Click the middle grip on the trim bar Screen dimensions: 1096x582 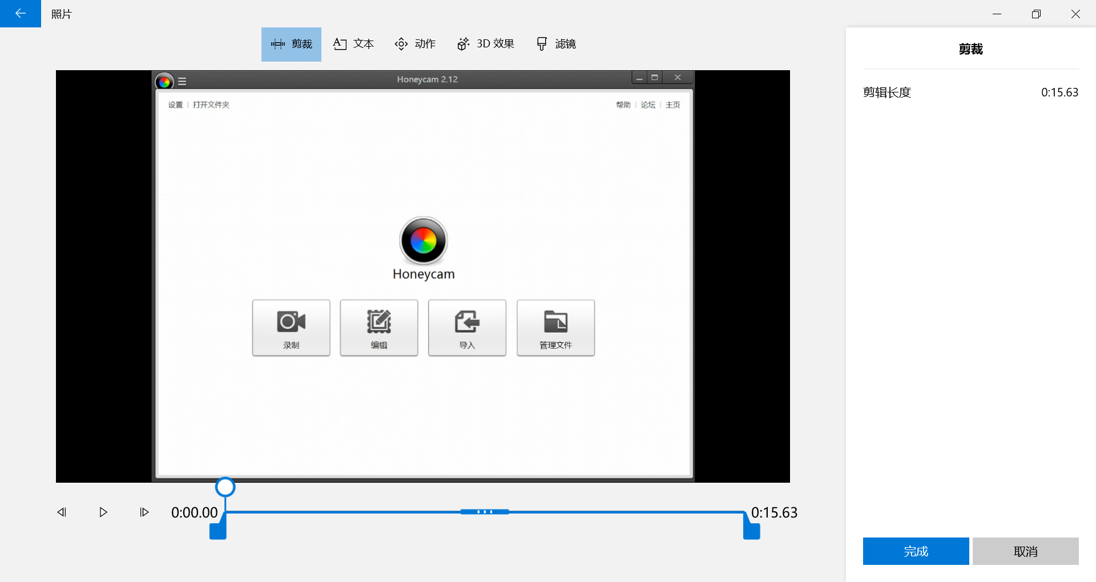coord(485,512)
